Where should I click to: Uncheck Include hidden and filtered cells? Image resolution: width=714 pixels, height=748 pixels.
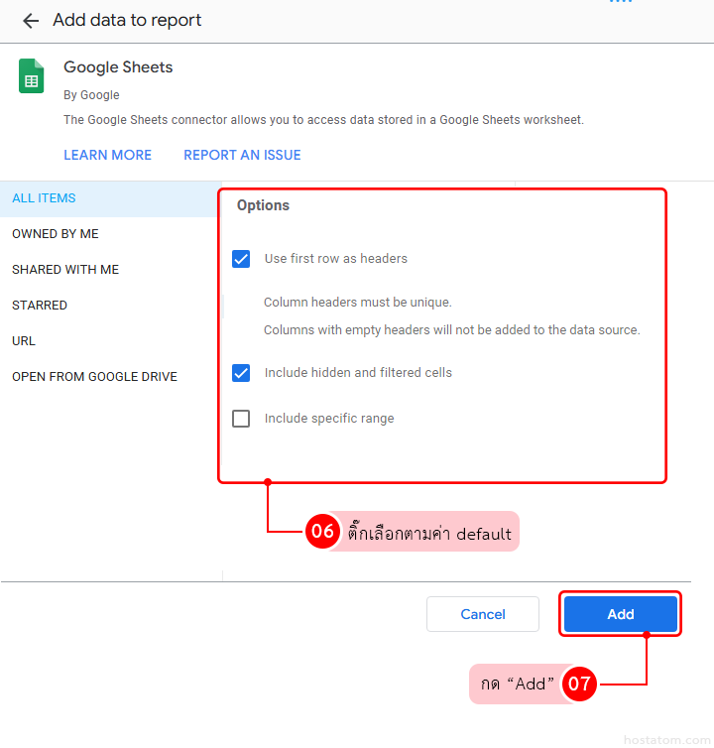[x=241, y=373]
